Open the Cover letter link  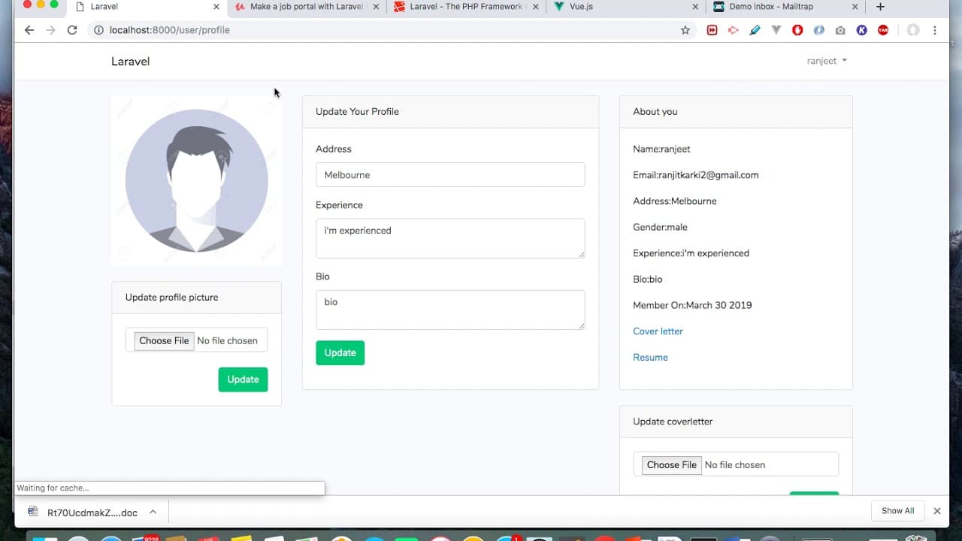tap(658, 331)
